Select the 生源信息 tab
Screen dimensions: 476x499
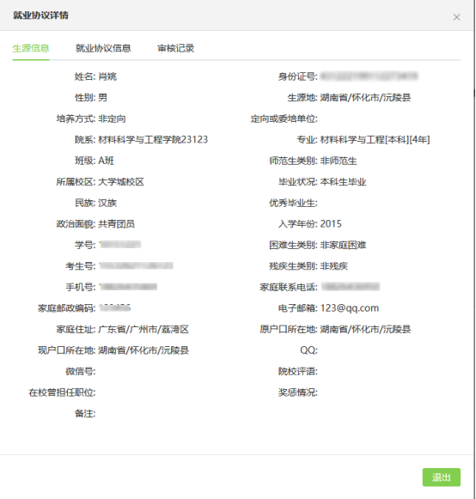click(31, 48)
